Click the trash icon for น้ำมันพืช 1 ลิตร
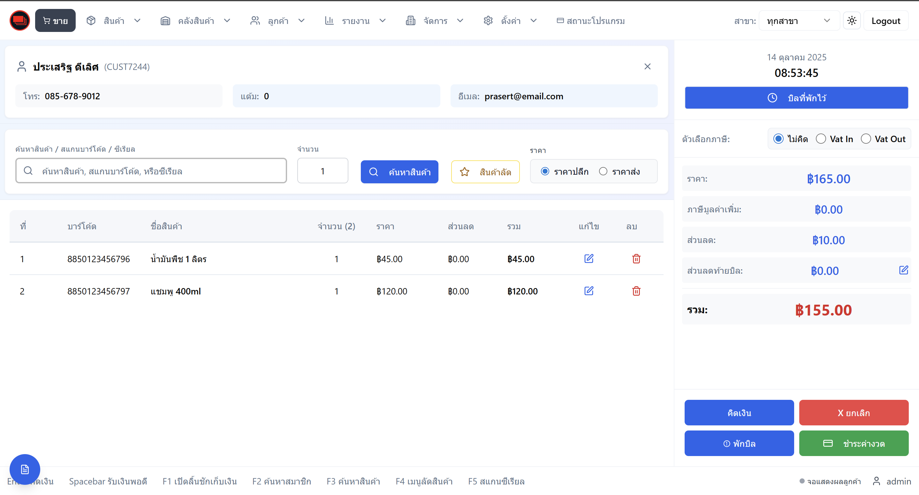 tap(636, 259)
